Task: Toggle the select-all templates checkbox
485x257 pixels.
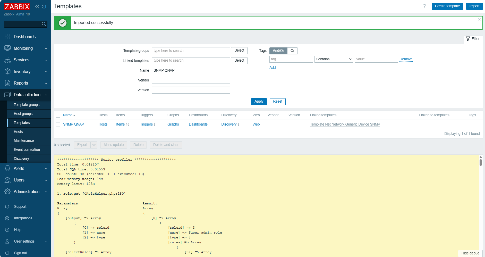Action: coord(58,115)
